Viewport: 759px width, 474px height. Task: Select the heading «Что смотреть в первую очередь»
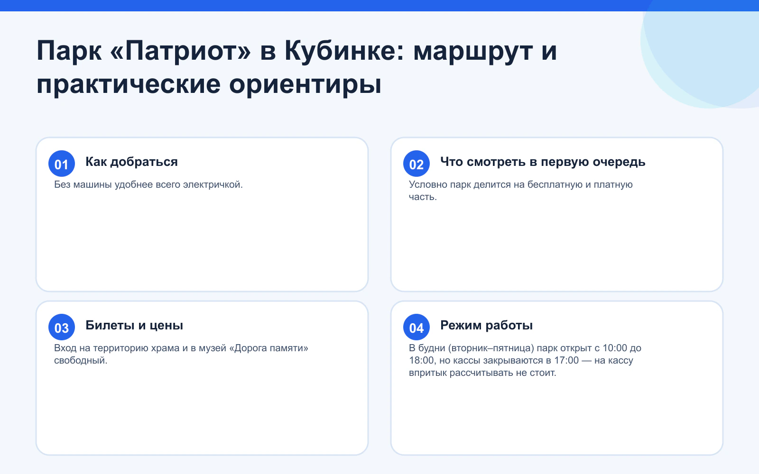tap(543, 162)
